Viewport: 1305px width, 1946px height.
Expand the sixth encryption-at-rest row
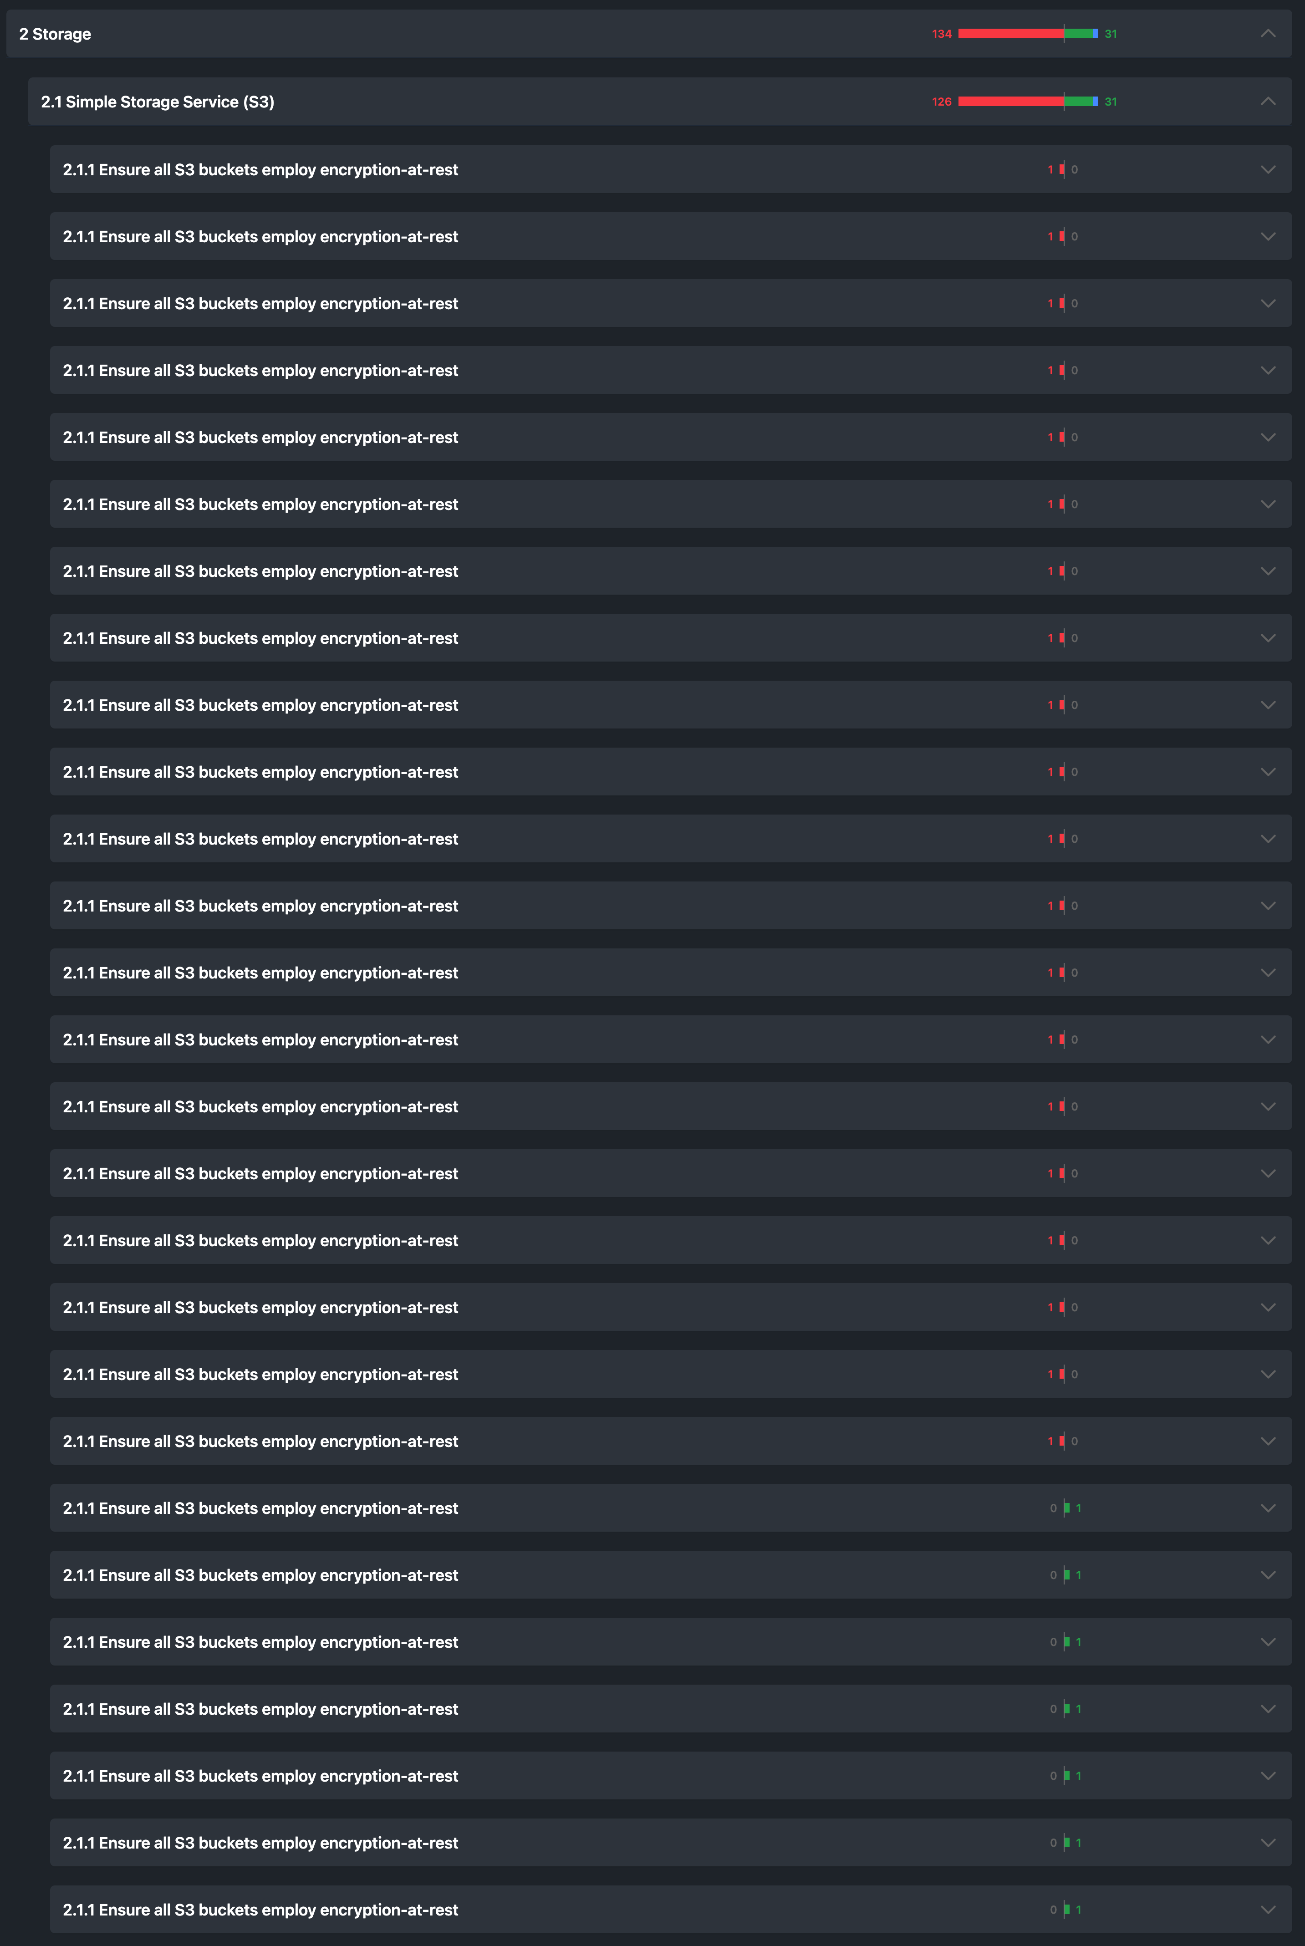pyautogui.click(x=1268, y=504)
